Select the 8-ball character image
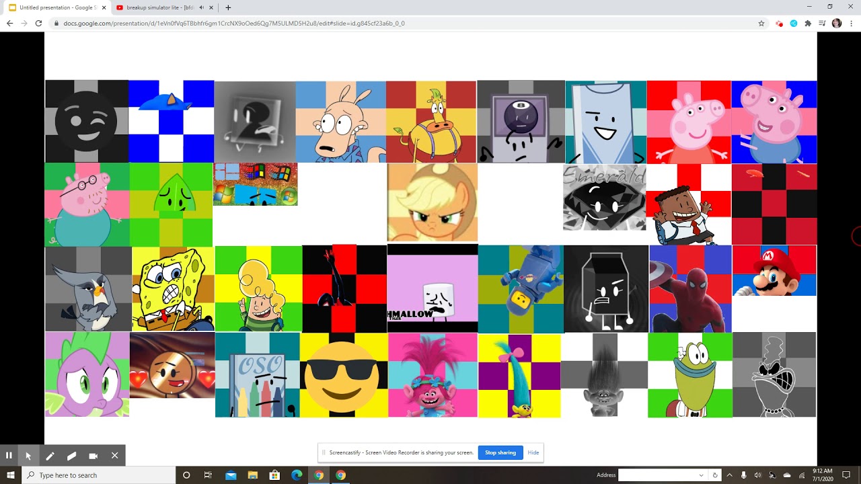The image size is (861, 484). click(x=521, y=122)
